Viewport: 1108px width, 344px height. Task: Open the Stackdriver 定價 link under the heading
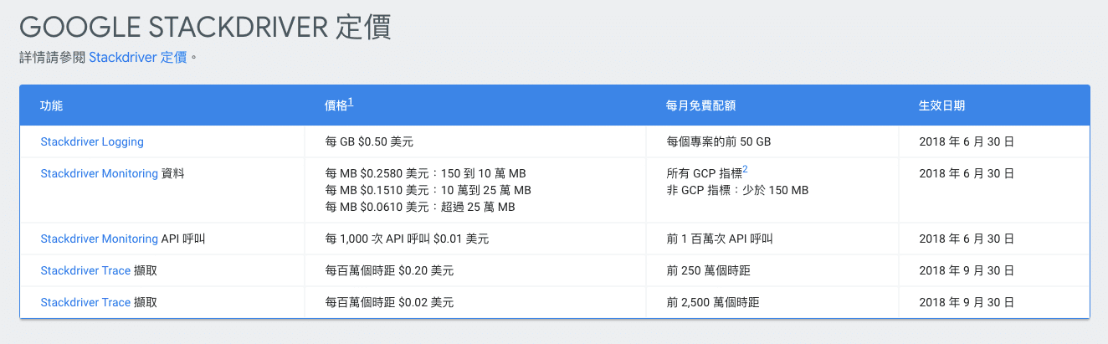pos(138,58)
